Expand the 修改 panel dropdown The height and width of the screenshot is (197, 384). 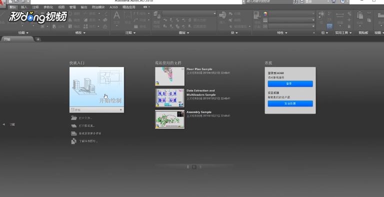84,33
